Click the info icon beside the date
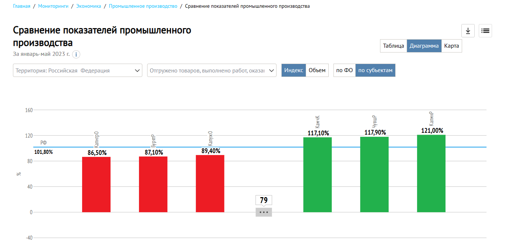 (76, 54)
